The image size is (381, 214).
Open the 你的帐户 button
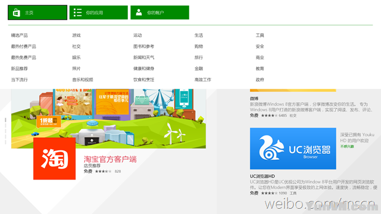pos(160,12)
